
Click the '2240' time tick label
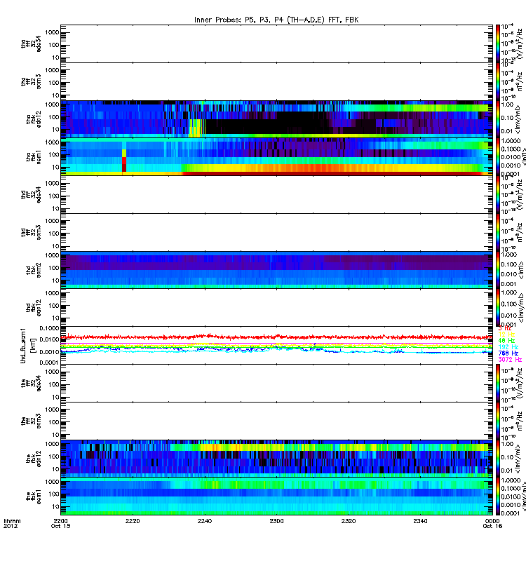[205, 521]
